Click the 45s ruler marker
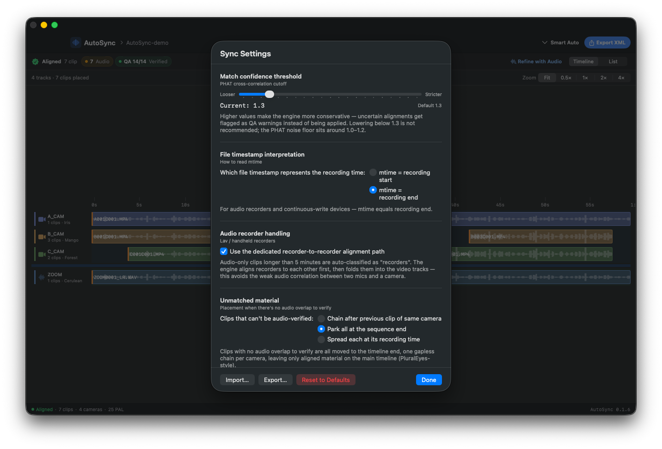 pos(500,205)
